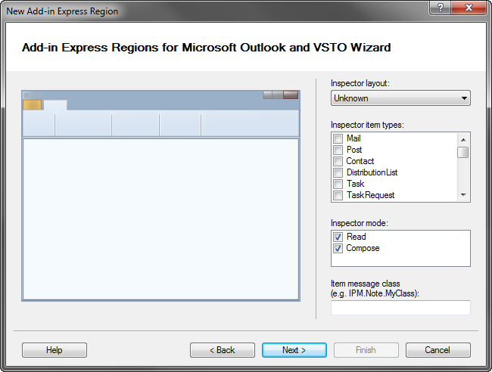Close the New Add-in Express Region dialog

click(469, 8)
